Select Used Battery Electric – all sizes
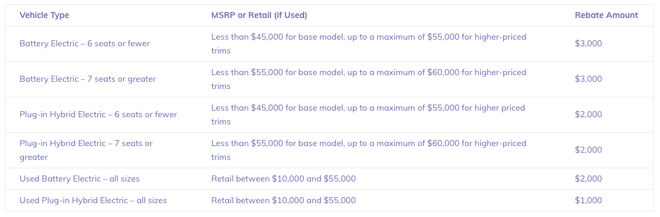The width and height of the screenshot is (660, 217). tap(79, 179)
